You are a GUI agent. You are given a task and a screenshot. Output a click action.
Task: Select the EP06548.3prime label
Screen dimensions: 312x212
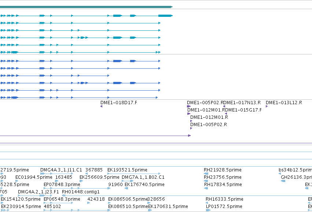point(62,199)
